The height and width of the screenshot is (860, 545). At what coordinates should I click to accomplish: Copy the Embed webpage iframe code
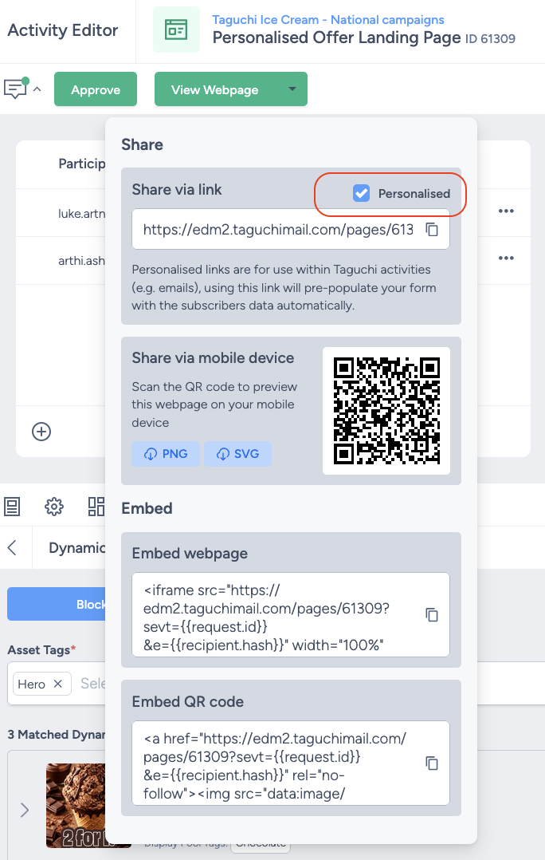point(432,615)
